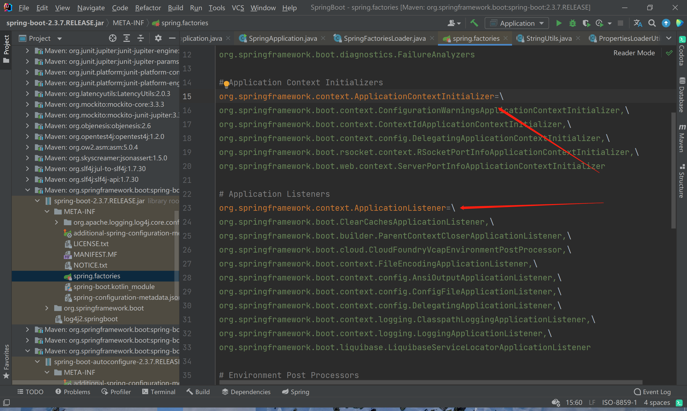Open Project panel settings gear

158,38
